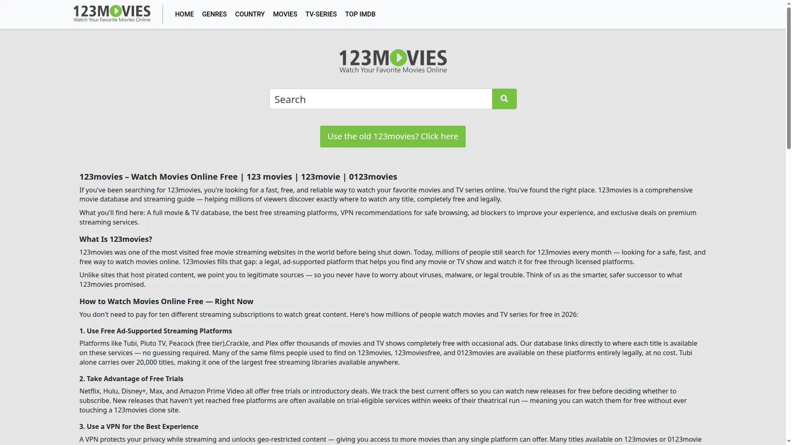Click 'How to Watch Movies Online Free — Right Now' heading

coord(166,302)
